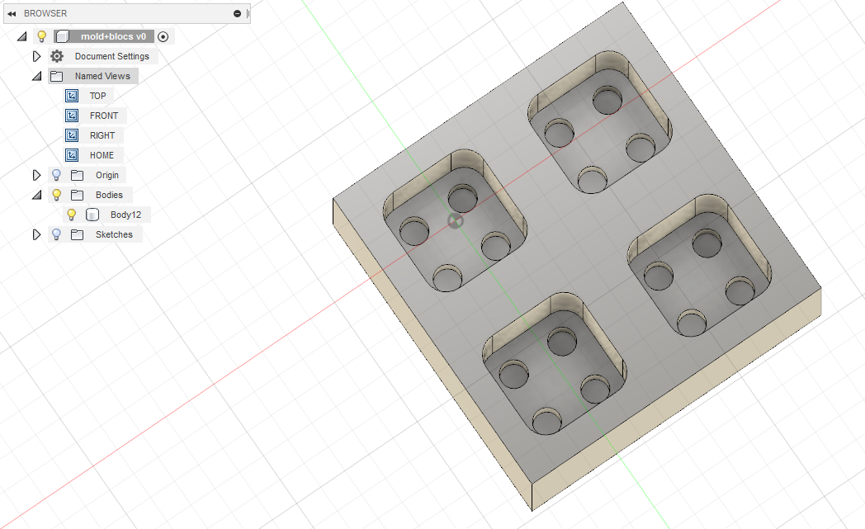This screenshot has height=529, width=865.
Task: Click the Document Settings gear icon
Action: pyautogui.click(x=56, y=55)
